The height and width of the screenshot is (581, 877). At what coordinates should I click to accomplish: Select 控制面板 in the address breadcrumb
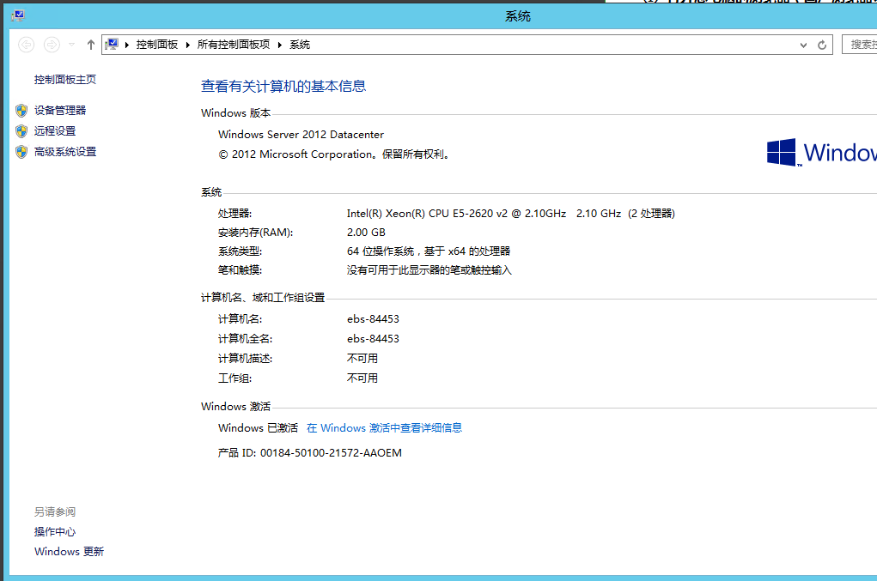point(156,45)
